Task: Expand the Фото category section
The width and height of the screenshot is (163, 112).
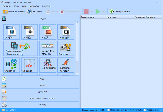Action: (x=41, y=85)
